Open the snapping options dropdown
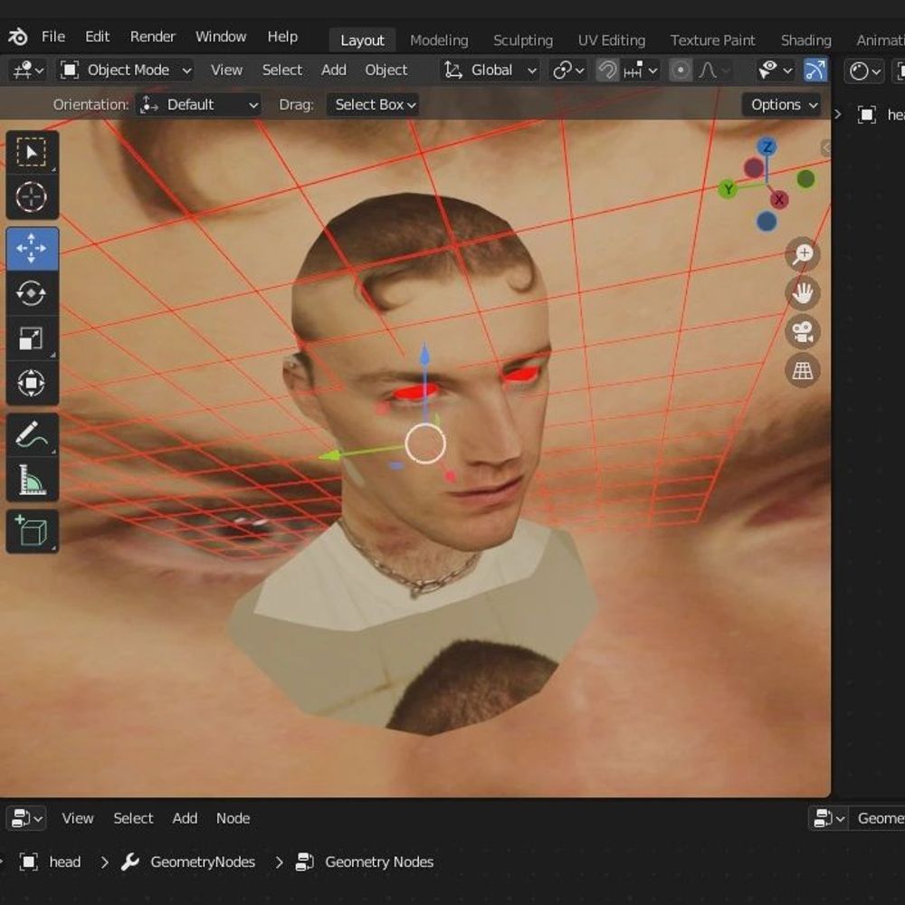This screenshot has height=905, width=905. [x=640, y=71]
